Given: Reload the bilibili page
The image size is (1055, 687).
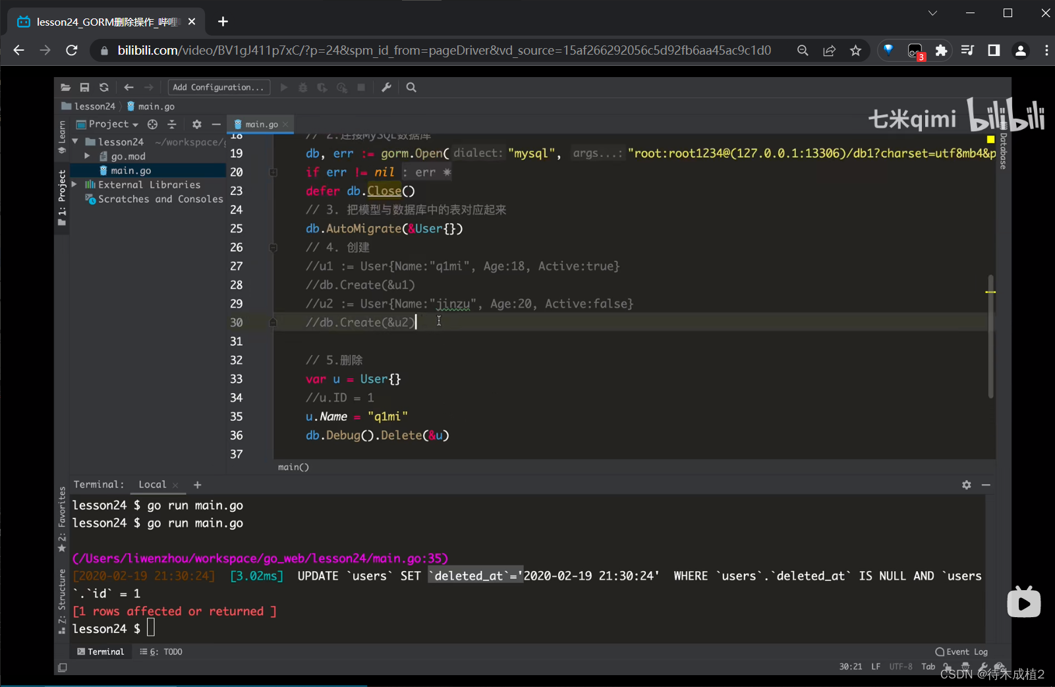Looking at the screenshot, I should tap(72, 50).
